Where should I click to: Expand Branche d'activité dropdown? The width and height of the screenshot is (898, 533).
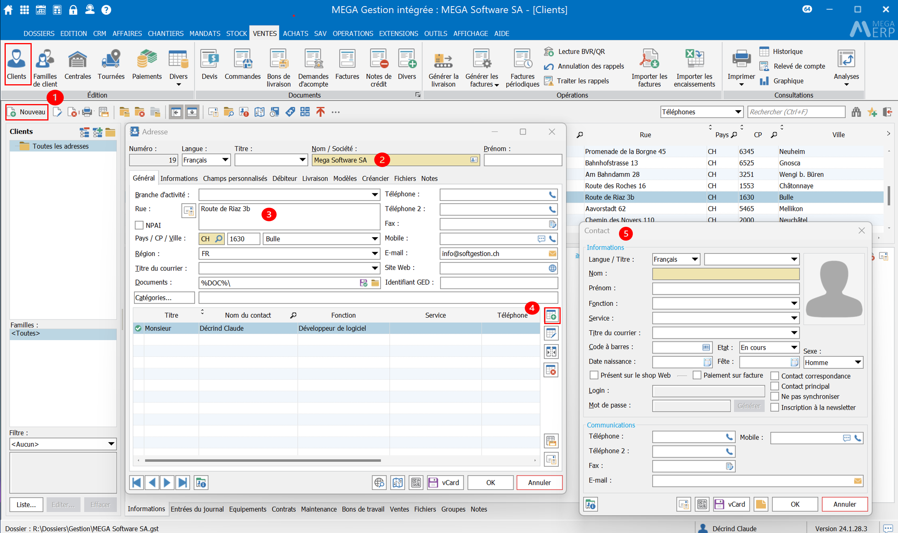[375, 195]
